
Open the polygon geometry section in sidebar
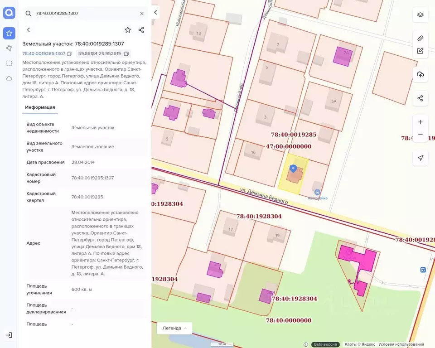click(9, 48)
